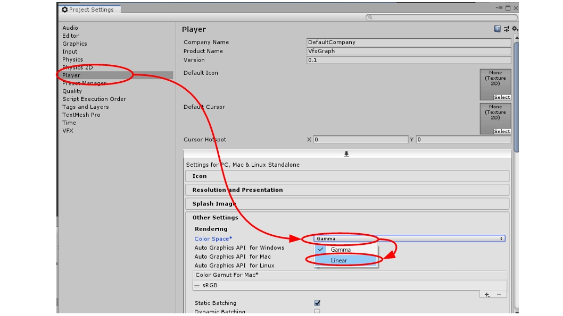563x316 pixels.
Task: Select the Project Settings tab
Action: point(88,10)
